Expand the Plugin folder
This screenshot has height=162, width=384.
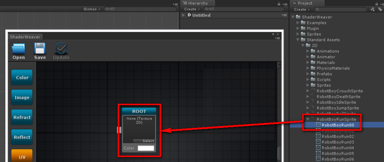[298, 28]
